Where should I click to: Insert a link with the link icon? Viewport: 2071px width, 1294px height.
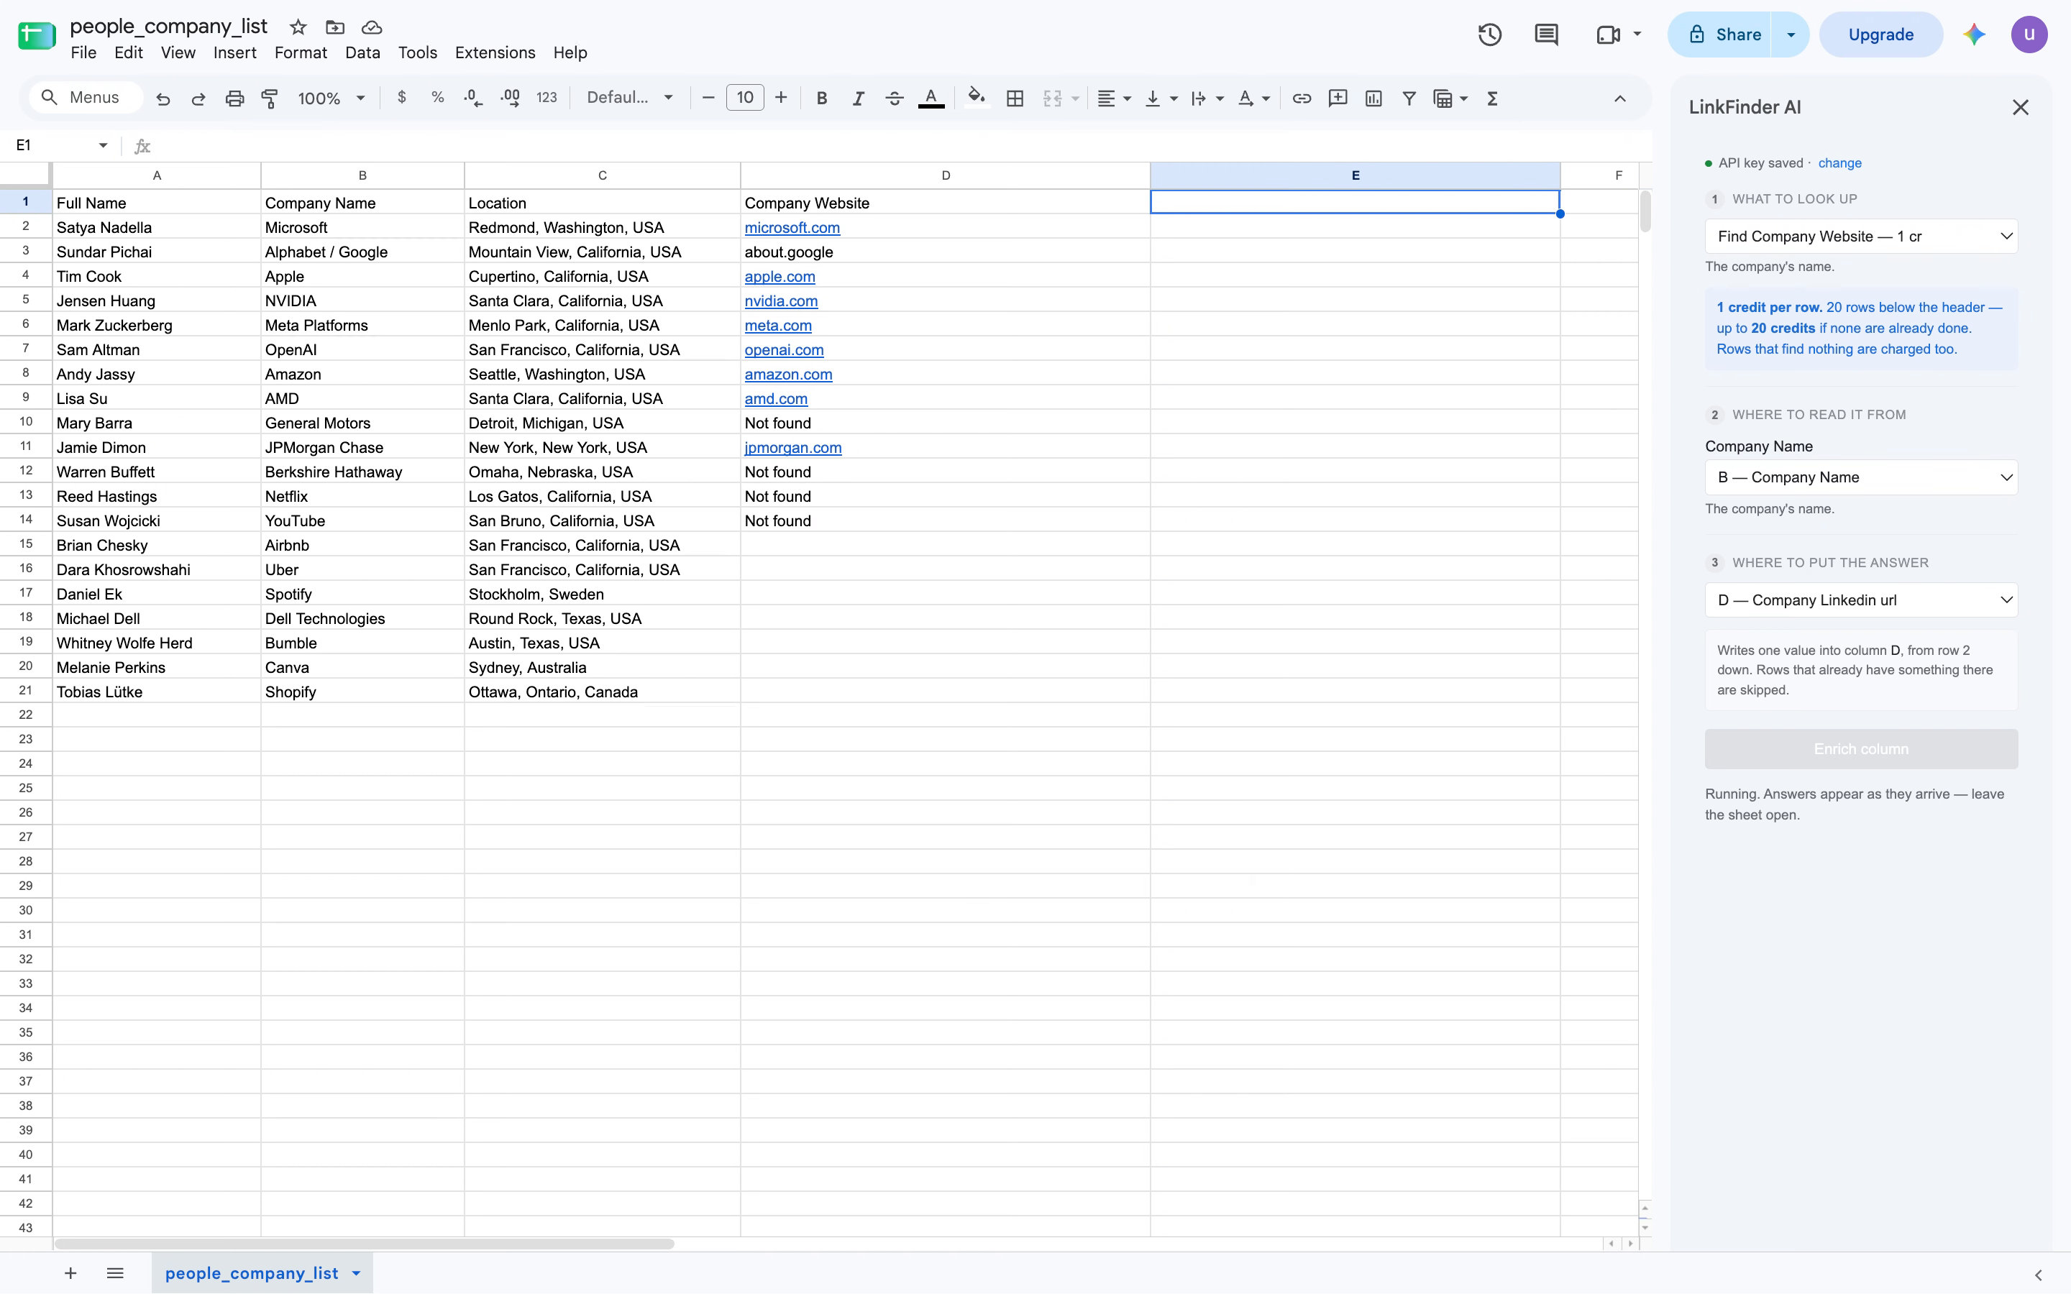click(1302, 98)
